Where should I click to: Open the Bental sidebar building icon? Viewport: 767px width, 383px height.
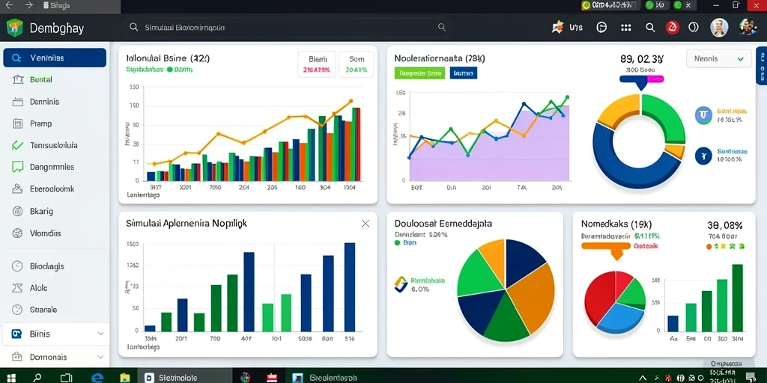pyautogui.click(x=18, y=79)
